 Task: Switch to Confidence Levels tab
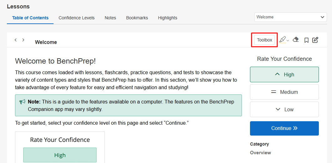(x=76, y=18)
